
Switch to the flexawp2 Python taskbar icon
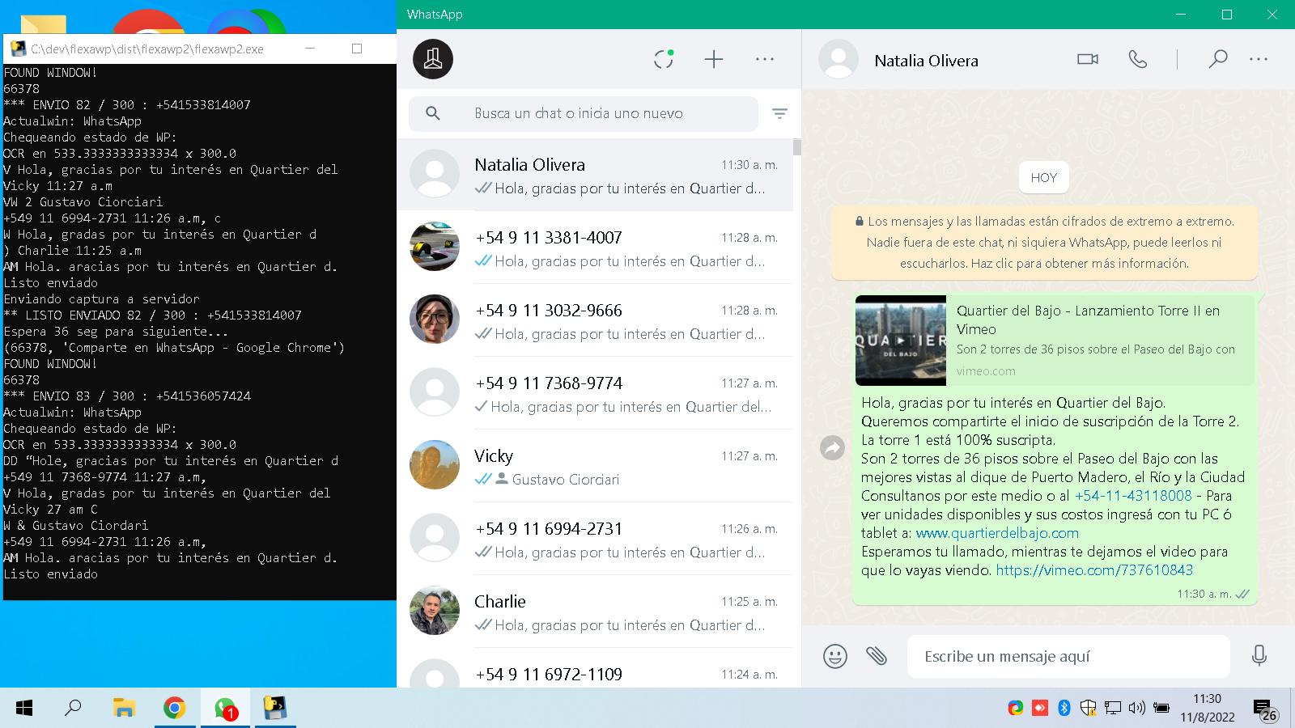[276, 709]
